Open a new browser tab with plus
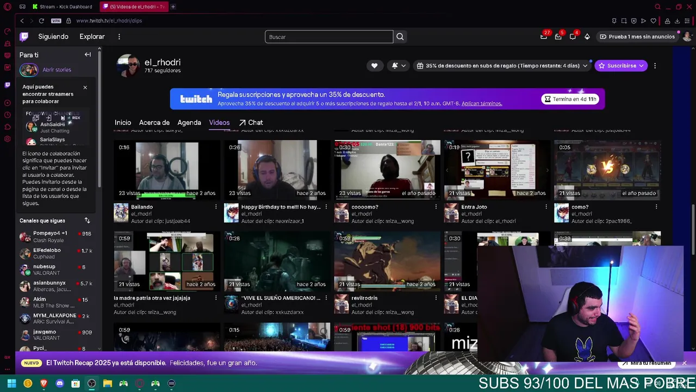The image size is (696, 392). pos(173,7)
